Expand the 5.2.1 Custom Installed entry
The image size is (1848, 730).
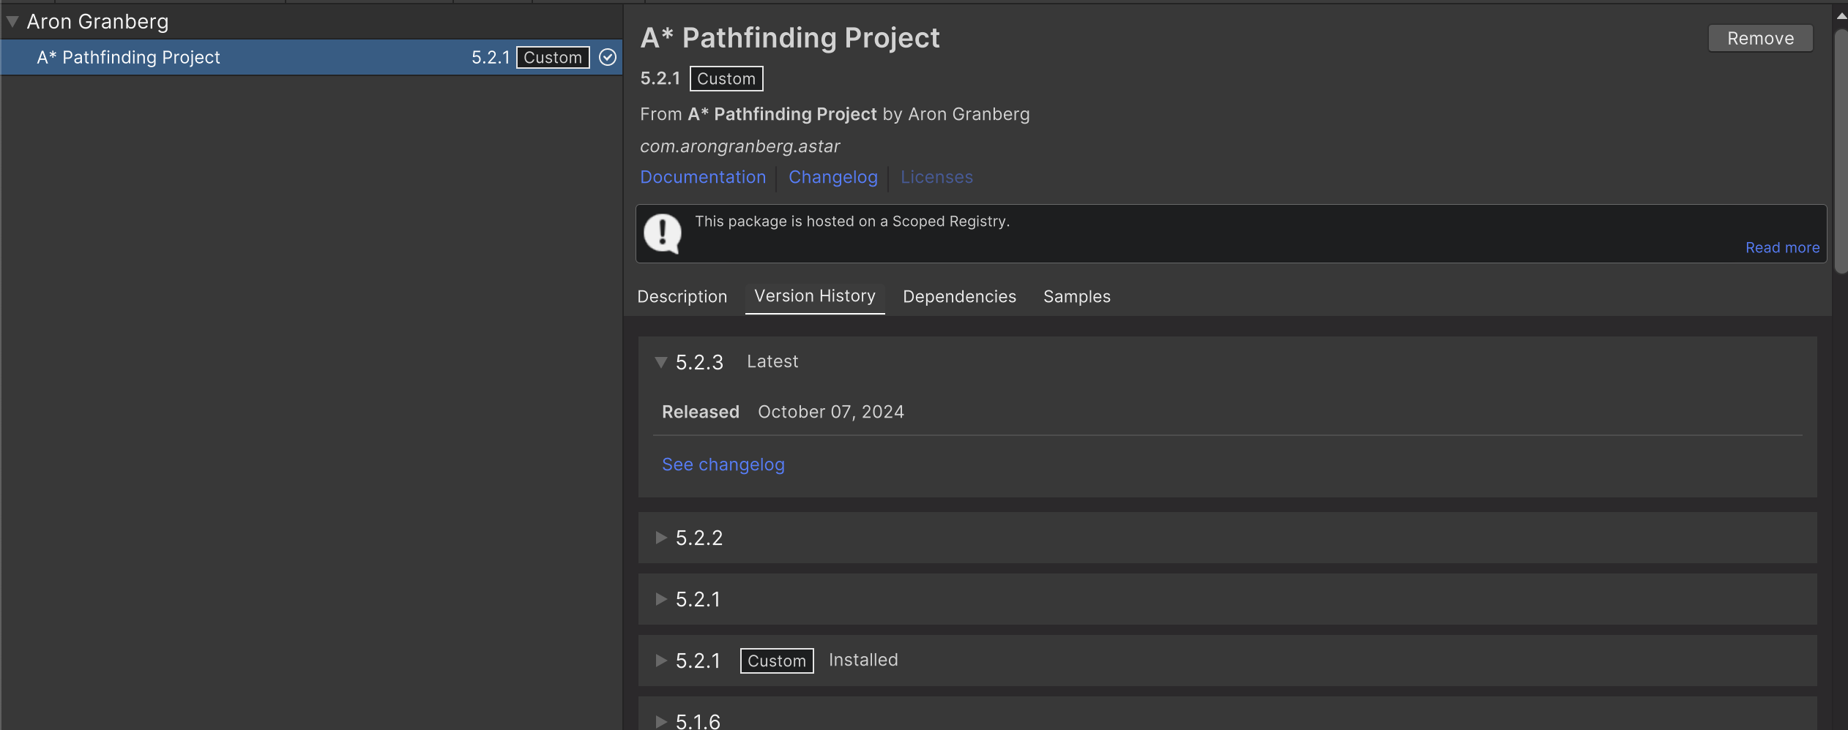[661, 661]
